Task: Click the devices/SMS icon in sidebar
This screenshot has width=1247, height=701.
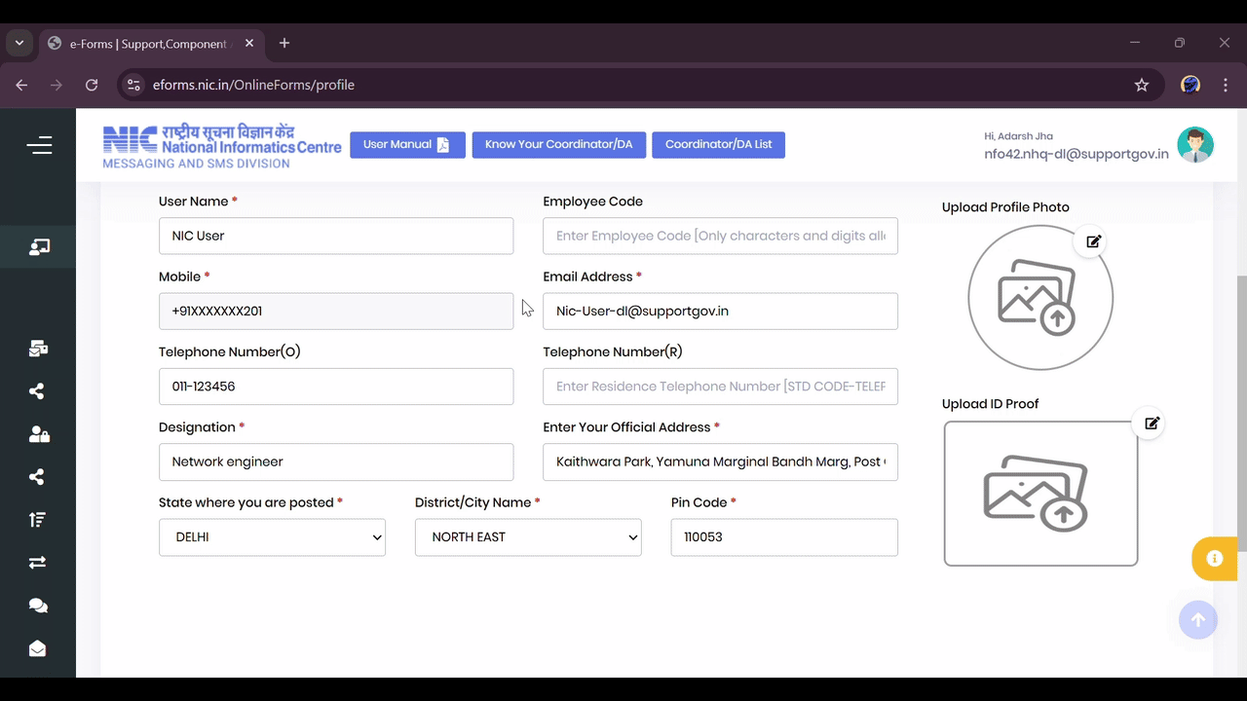Action: tap(39, 348)
